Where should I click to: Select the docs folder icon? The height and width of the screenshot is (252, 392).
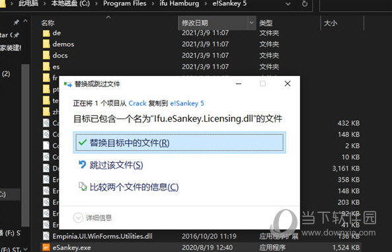46,56
